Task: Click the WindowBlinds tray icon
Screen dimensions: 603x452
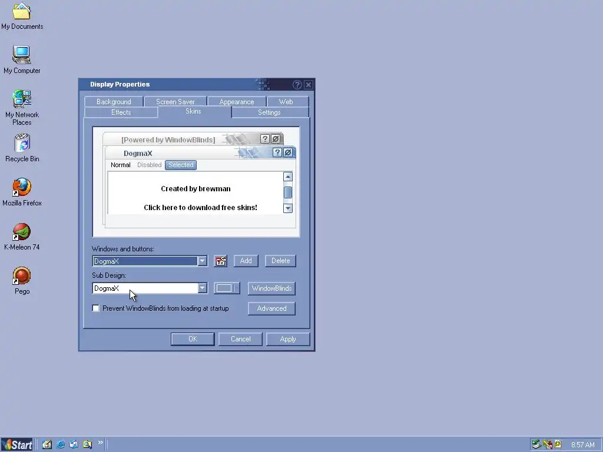Action: pyautogui.click(x=547, y=445)
